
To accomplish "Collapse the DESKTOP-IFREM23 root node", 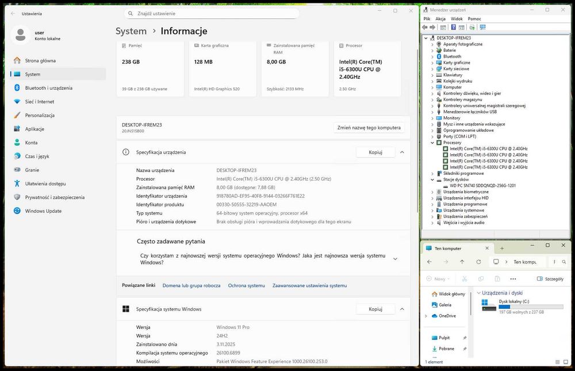I will [x=425, y=38].
